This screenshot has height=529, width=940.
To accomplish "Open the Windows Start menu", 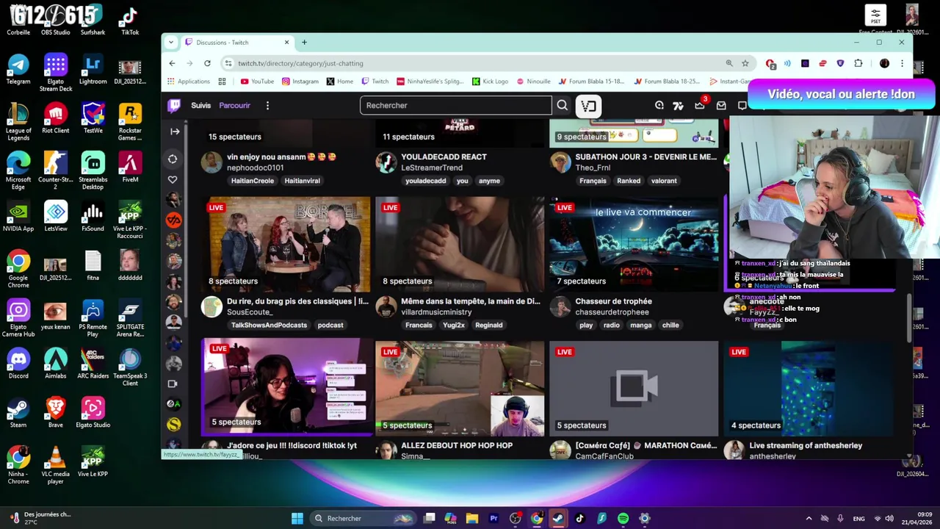I will (x=297, y=519).
